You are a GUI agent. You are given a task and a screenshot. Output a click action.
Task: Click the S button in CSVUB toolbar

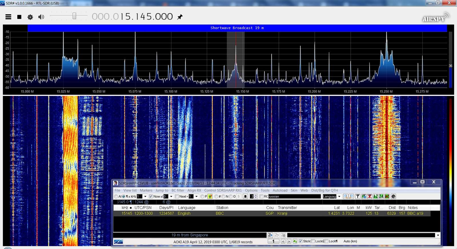tap(238, 196)
